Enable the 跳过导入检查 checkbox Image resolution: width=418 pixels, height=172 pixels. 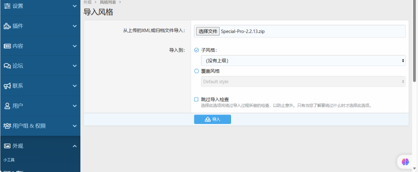click(x=196, y=99)
